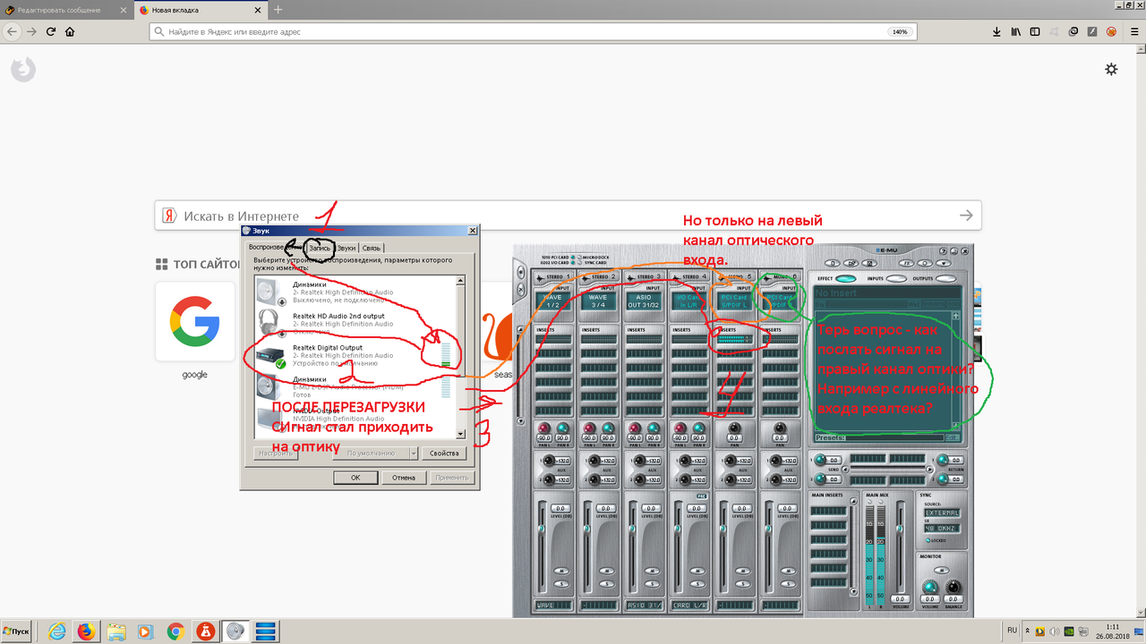Click the volume icon in the system tray
This screenshot has width=1146, height=644.
[1054, 631]
